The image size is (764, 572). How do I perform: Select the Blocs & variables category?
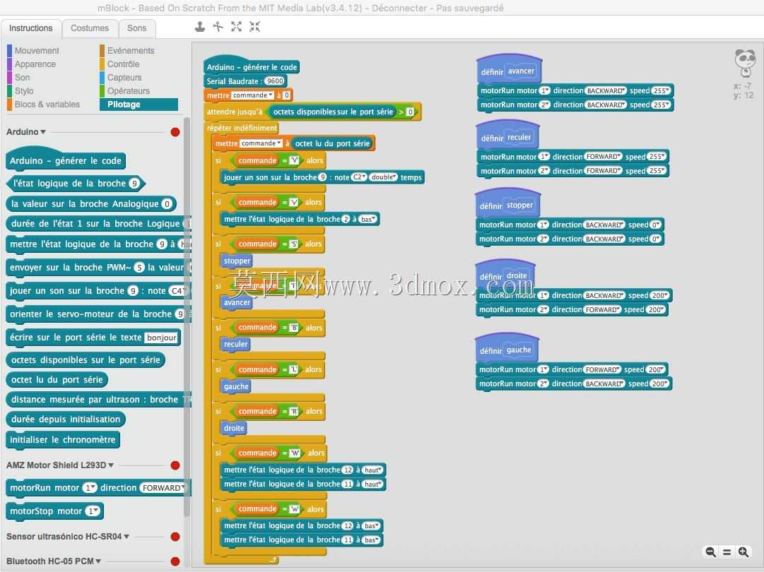47,105
